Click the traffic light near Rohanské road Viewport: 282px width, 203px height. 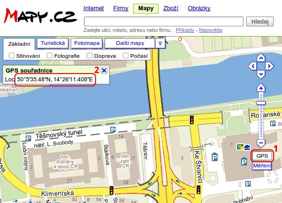click(192, 120)
